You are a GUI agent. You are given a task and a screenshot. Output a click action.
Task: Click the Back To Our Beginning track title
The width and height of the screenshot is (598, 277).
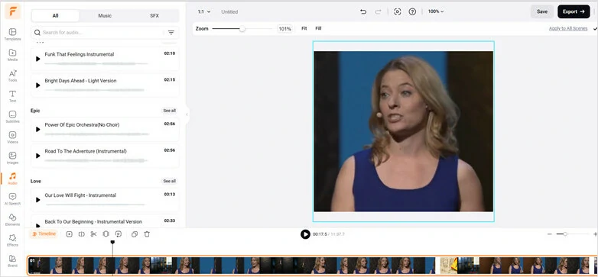[93, 221]
